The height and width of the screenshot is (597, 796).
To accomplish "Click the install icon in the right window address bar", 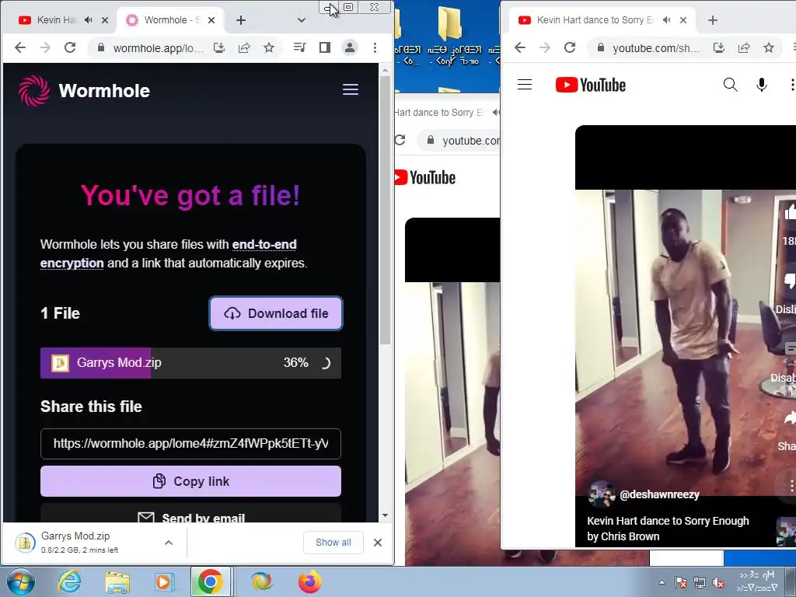I will click(719, 47).
